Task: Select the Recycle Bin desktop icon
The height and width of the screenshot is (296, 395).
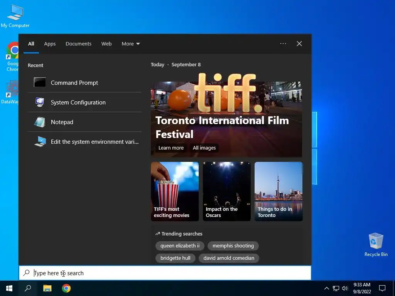Action: pyautogui.click(x=376, y=245)
